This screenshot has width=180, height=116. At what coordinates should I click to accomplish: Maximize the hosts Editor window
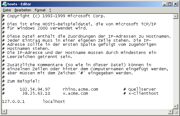point(170,4)
